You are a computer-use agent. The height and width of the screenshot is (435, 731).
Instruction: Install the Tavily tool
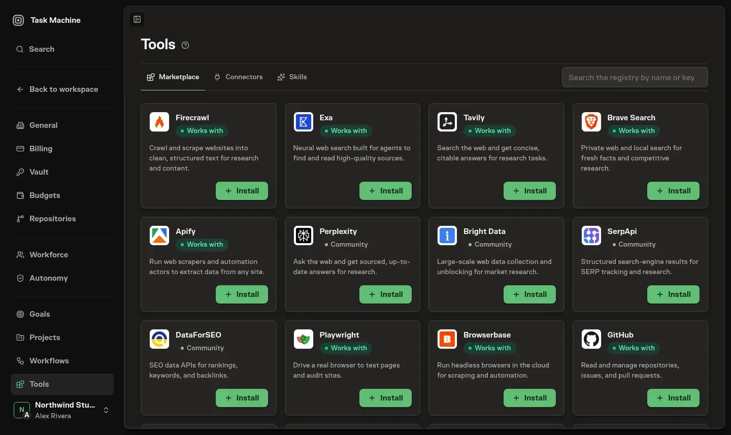point(529,191)
